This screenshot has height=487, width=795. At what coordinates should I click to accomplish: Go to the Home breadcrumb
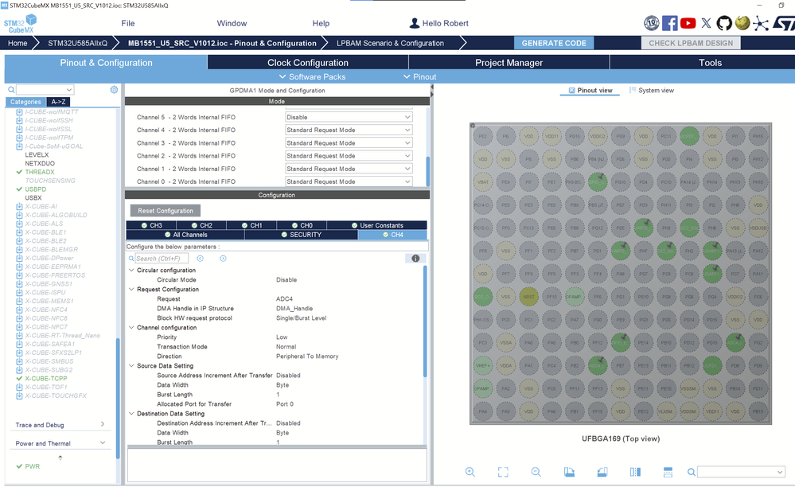point(18,43)
